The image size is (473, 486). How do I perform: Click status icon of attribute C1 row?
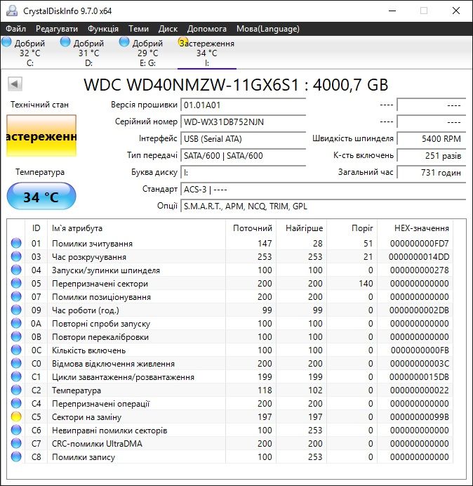pos(16,376)
